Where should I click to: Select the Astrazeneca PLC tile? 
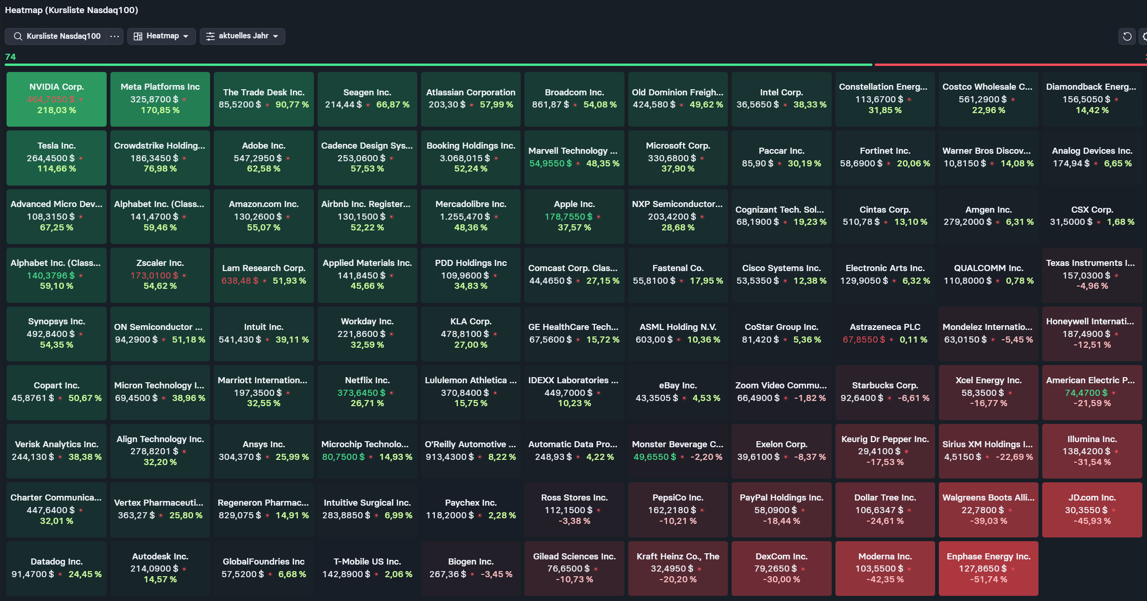coord(885,334)
